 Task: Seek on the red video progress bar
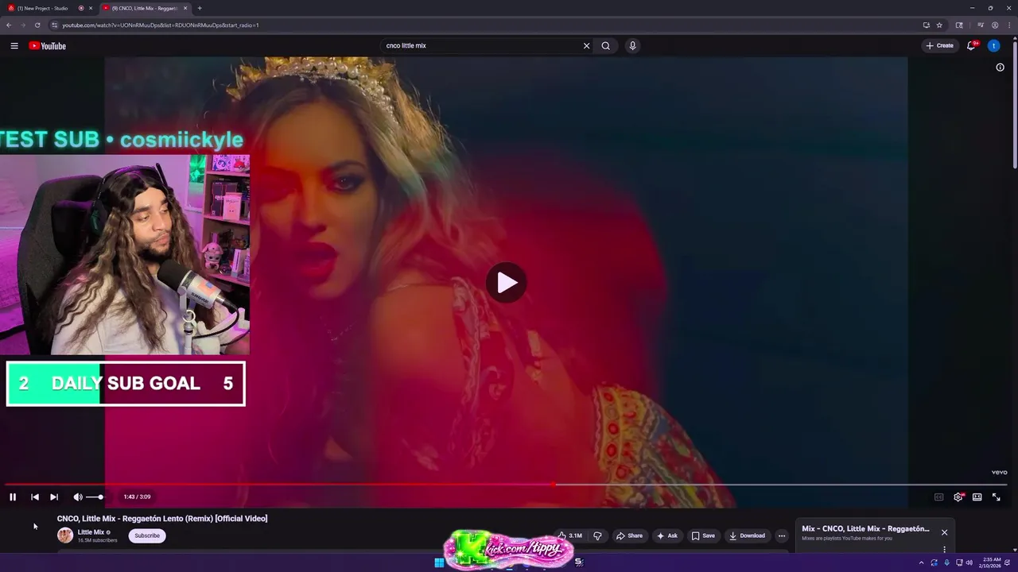click(506, 485)
